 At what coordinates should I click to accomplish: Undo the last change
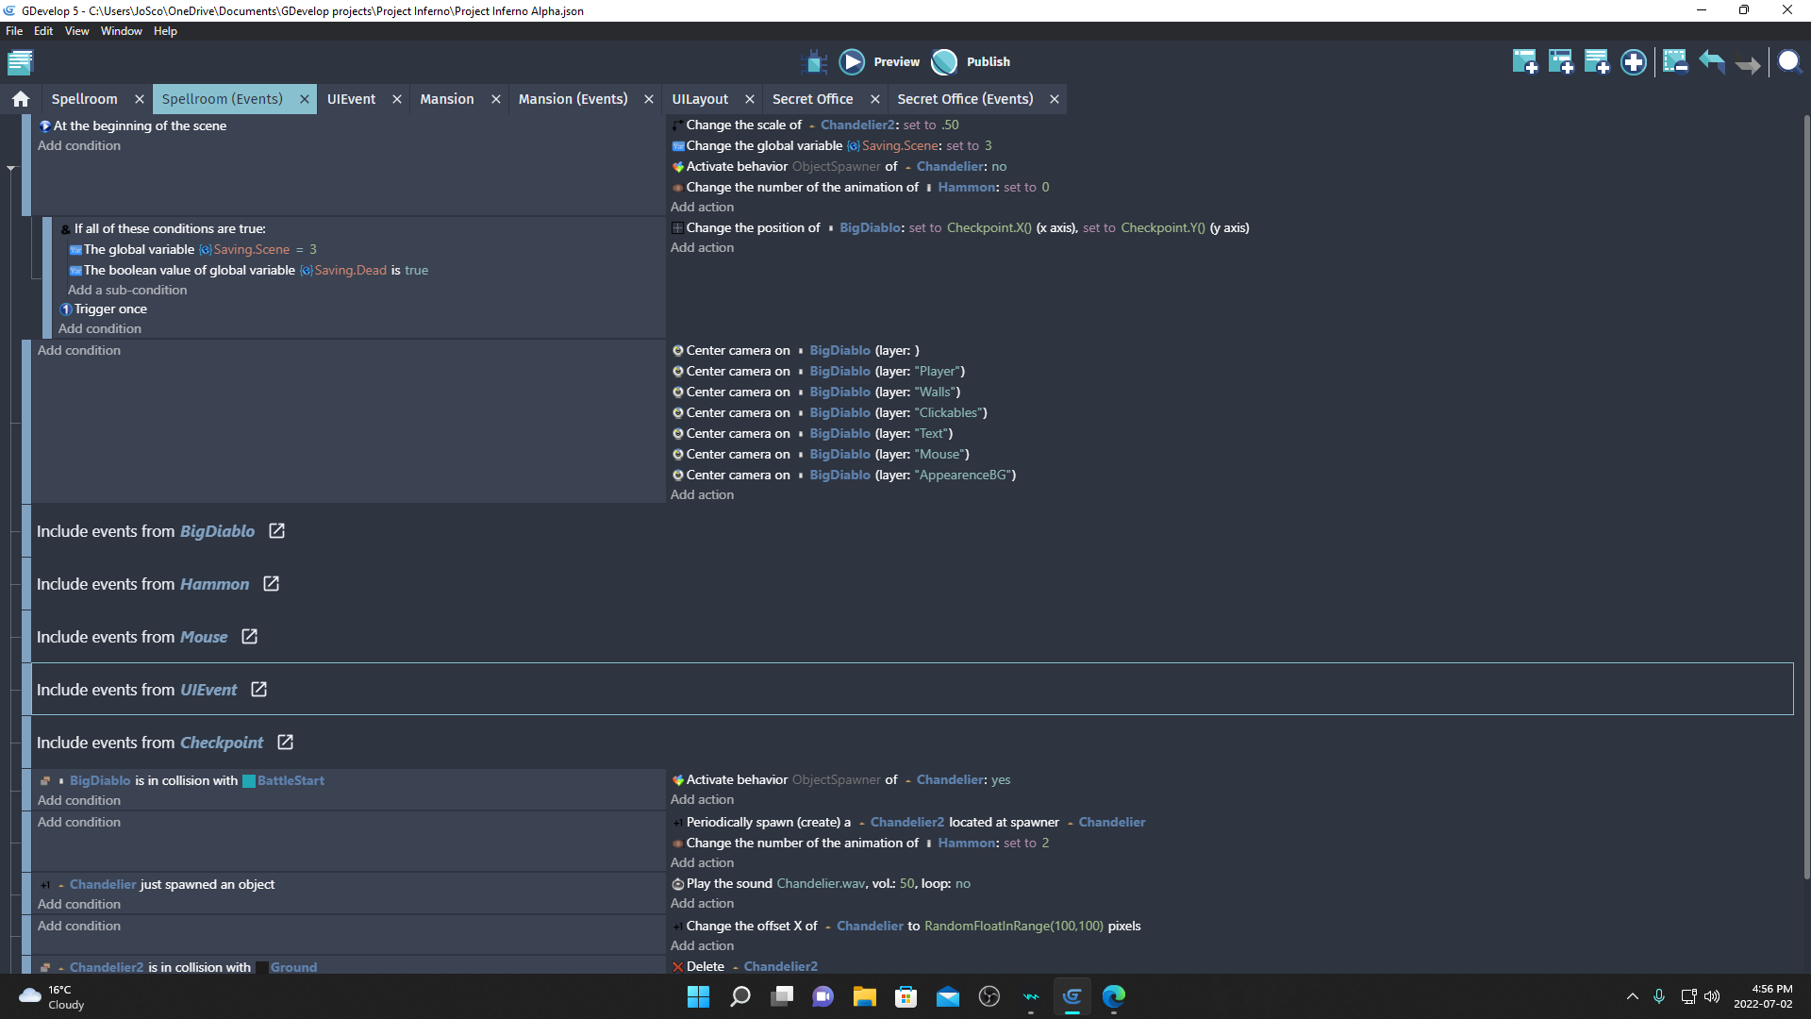1710,61
